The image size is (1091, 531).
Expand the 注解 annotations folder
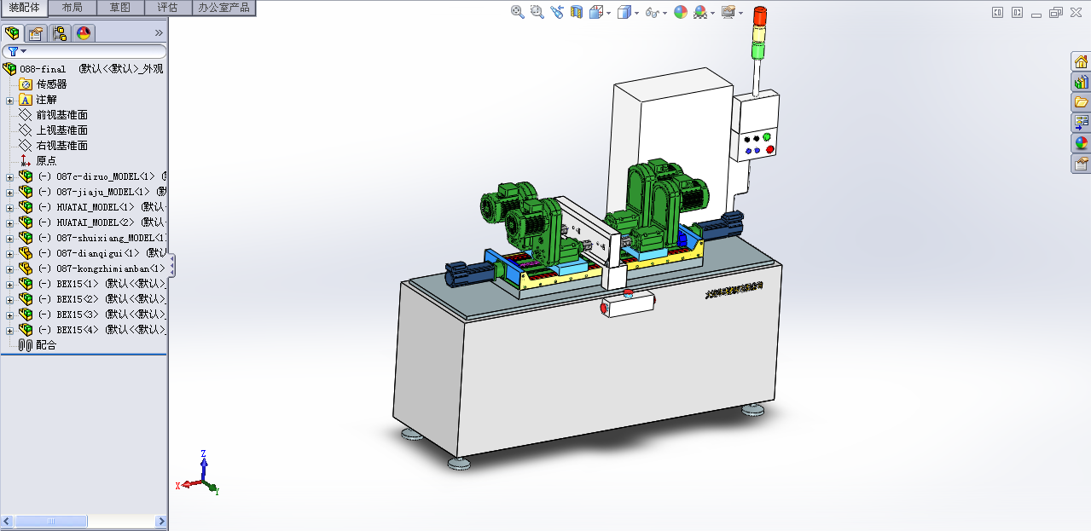[9, 101]
